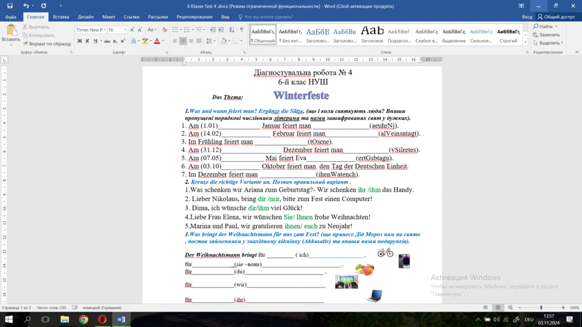
Task: Expand the styles gallery more arrow
Action: (525, 43)
